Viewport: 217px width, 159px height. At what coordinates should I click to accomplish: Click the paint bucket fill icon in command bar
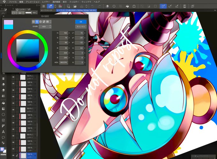(x=127, y=6)
